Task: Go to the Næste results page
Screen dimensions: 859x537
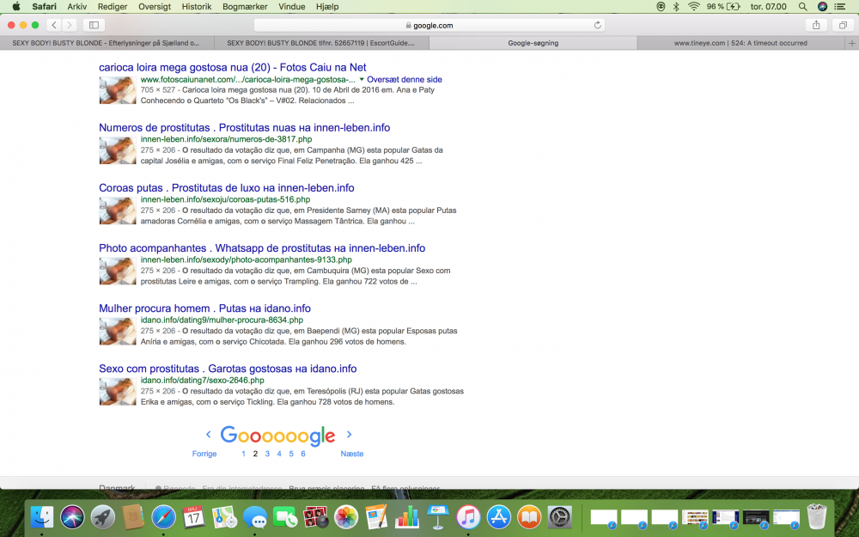Action: (x=351, y=454)
